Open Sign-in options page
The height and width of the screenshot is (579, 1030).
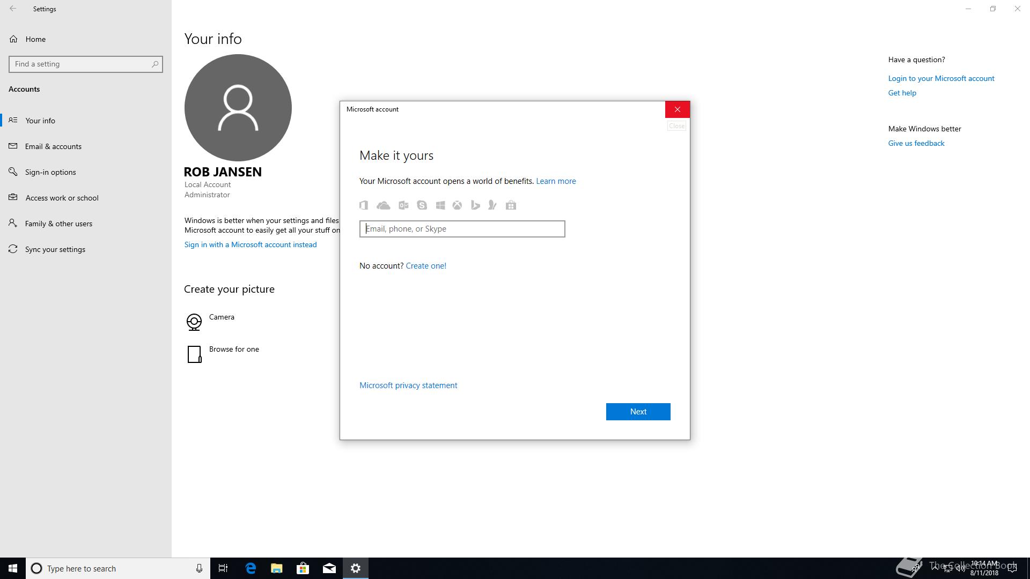tap(86, 172)
